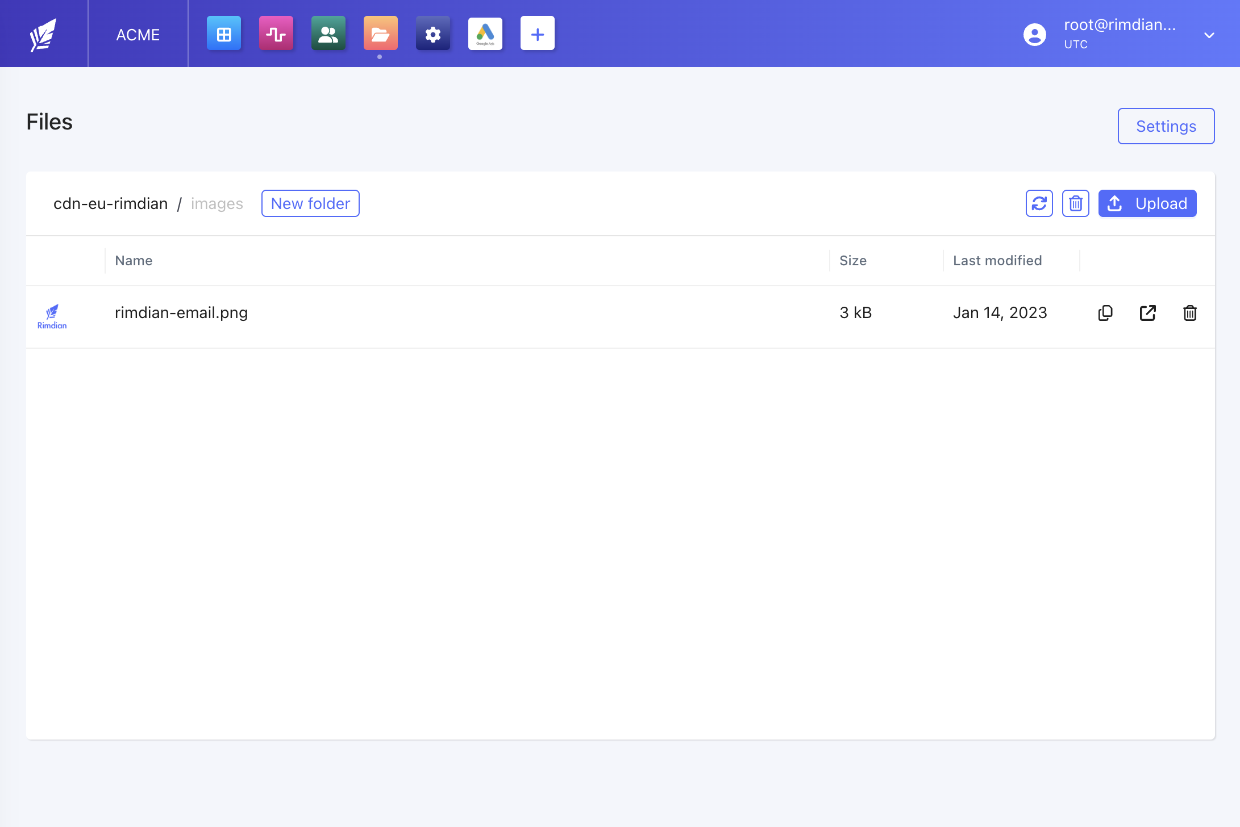Click the user account avatar
This screenshot has height=827, width=1240.
(x=1034, y=34)
